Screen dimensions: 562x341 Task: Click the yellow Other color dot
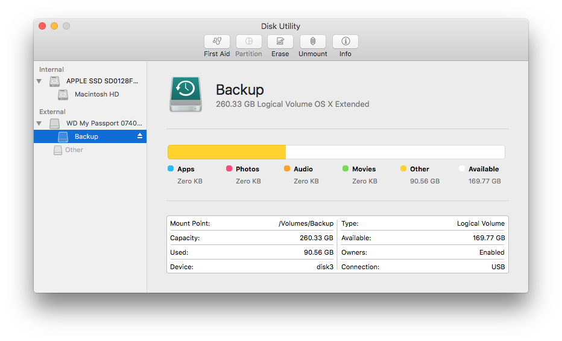[403, 168]
